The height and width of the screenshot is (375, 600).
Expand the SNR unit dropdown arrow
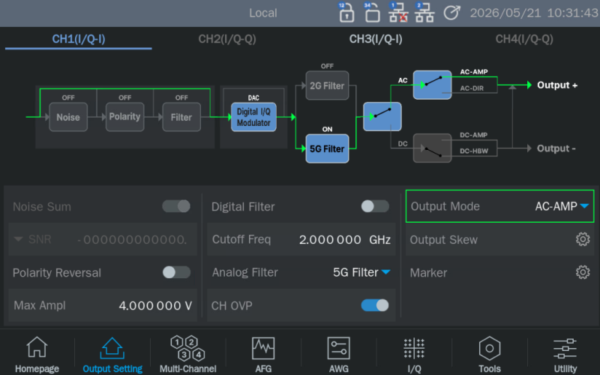click(x=18, y=239)
